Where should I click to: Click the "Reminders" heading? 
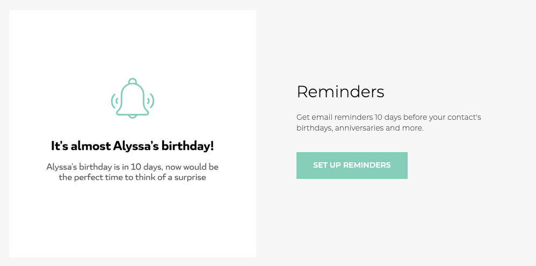click(341, 92)
